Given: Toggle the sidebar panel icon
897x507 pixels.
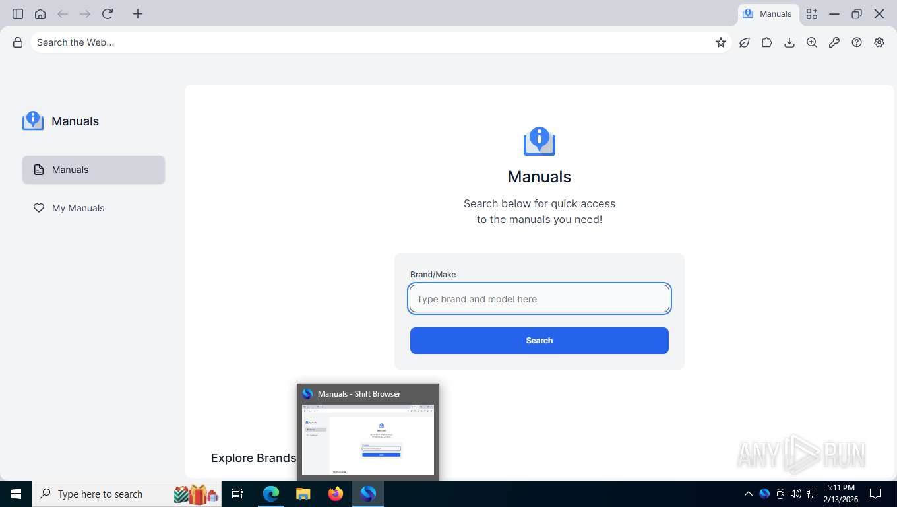Looking at the screenshot, I should click(18, 13).
